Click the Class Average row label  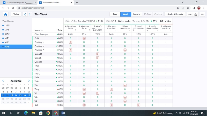(41, 34)
